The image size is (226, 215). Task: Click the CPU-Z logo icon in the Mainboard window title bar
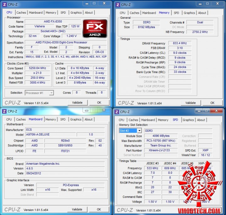pyautogui.click(x=4, y=111)
